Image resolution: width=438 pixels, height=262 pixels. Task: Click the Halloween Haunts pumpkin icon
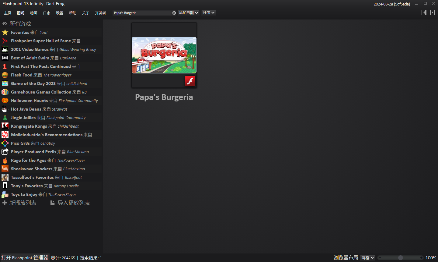click(5, 101)
